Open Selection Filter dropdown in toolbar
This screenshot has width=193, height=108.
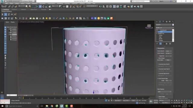21,6
